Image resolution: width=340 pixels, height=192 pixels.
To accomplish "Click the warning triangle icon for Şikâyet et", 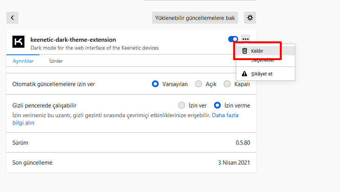I will pyautogui.click(x=244, y=74).
